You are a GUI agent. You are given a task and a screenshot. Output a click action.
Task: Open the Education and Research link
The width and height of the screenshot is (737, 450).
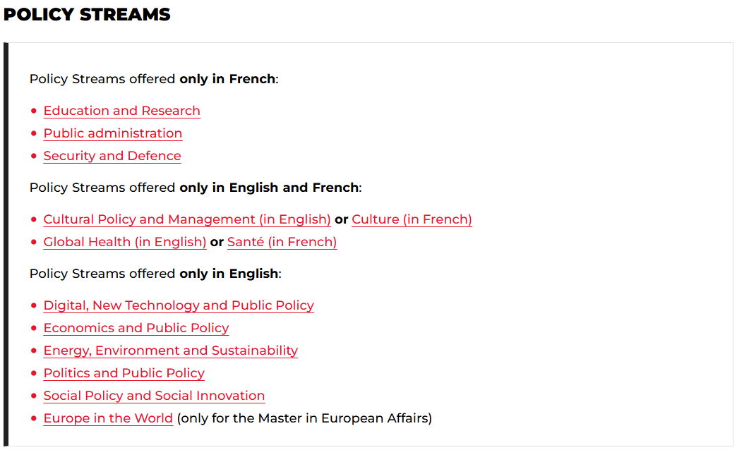[121, 111]
